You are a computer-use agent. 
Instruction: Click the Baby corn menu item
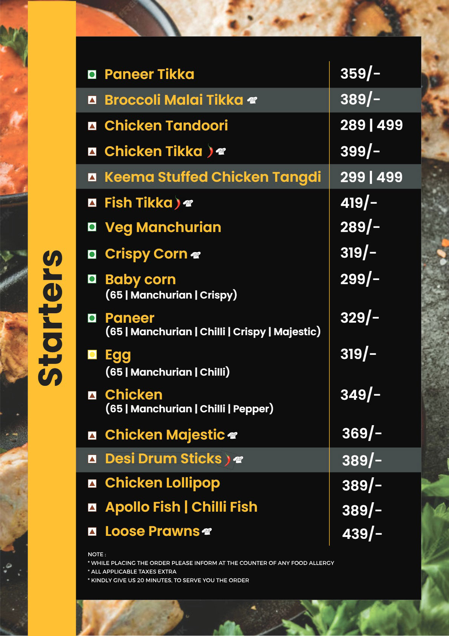[x=140, y=280]
